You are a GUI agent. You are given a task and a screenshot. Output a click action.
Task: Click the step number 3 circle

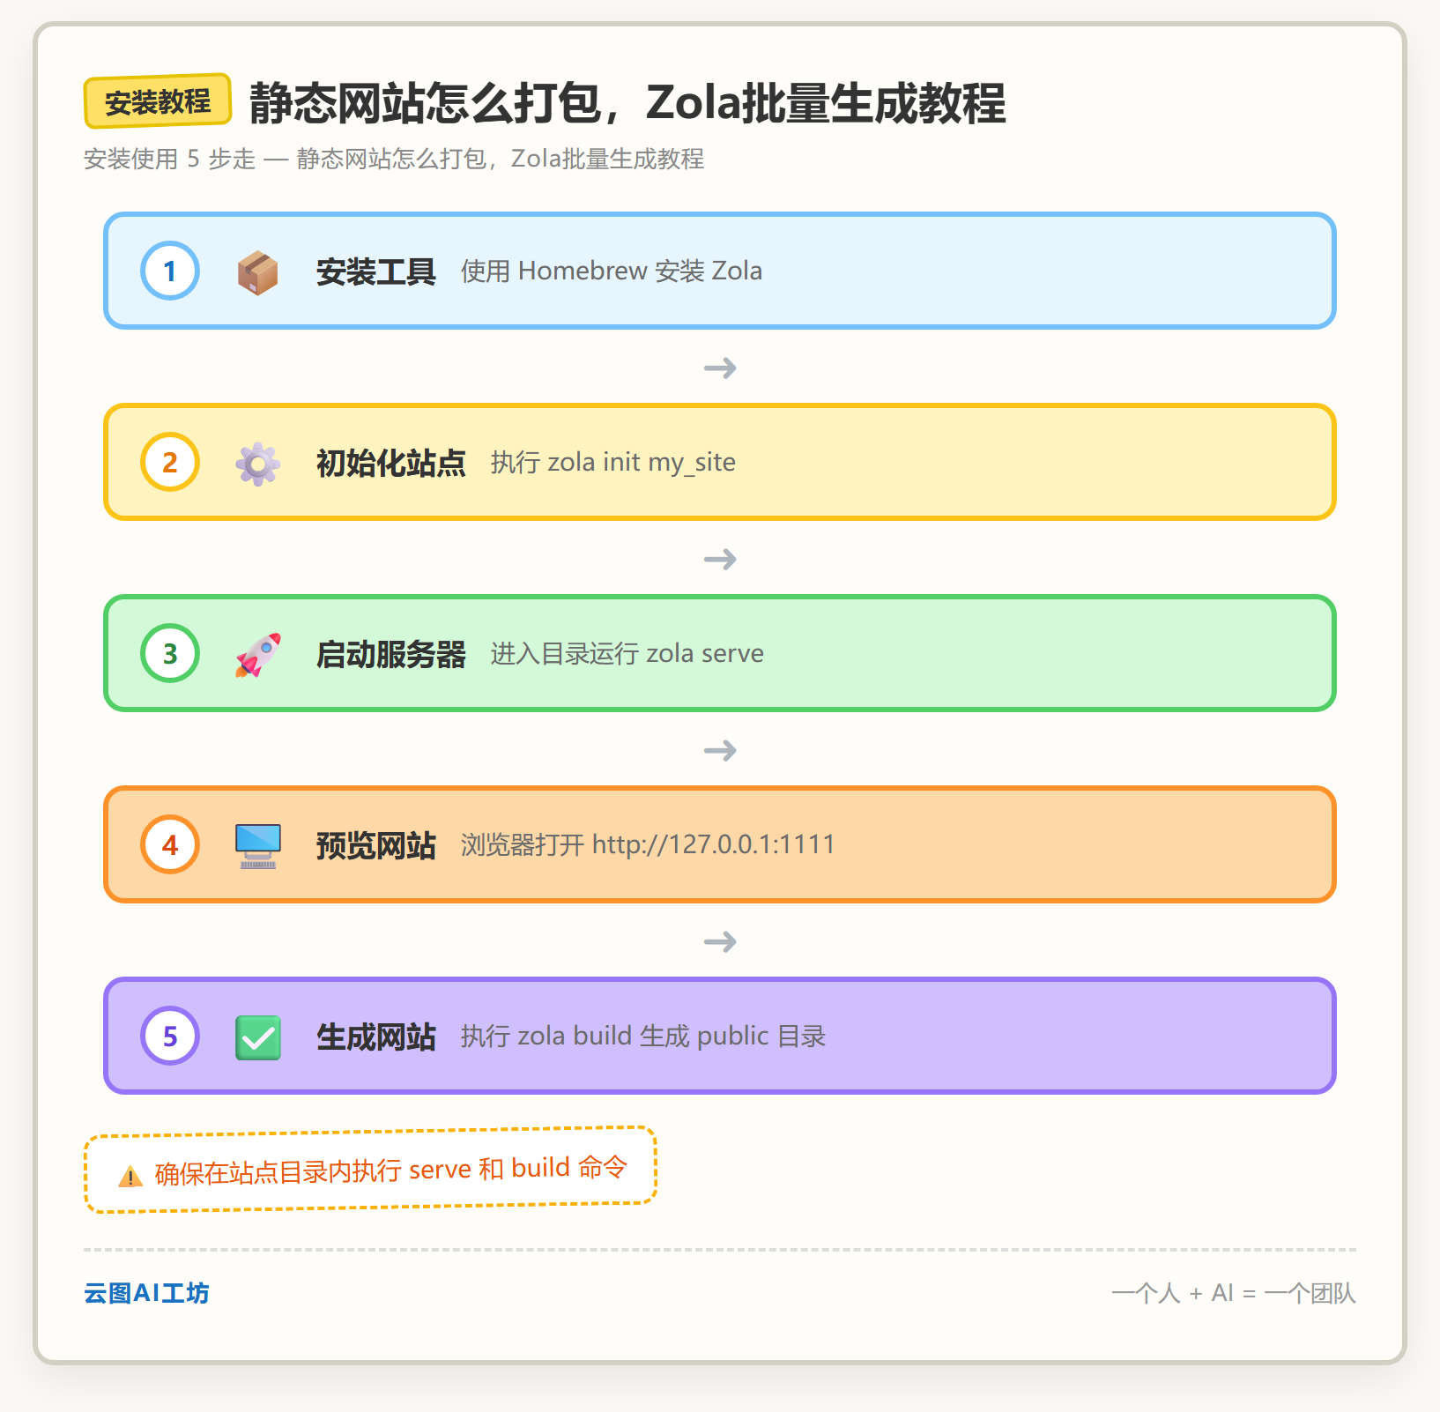tap(170, 653)
